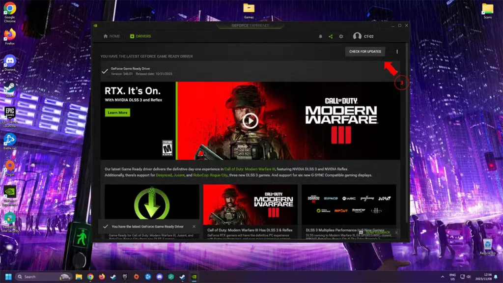The width and height of the screenshot is (503, 283).
Task: Open the notifications bell in GeForce Experience
Action: tap(320, 36)
